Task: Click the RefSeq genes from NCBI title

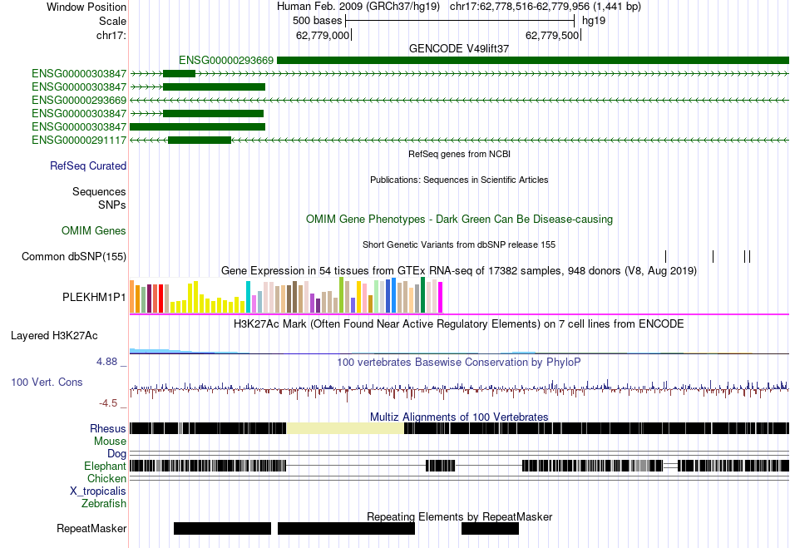Action: [x=459, y=154]
